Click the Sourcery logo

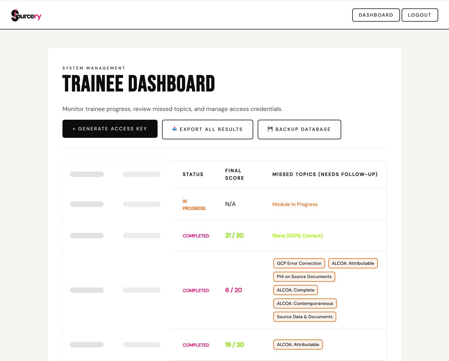26,15
